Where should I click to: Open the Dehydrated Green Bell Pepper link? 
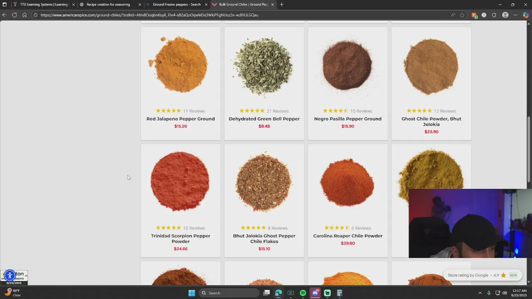(x=264, y=119)
